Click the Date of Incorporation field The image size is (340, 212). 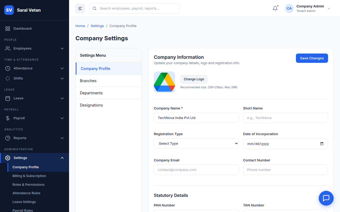coord(286,144)
